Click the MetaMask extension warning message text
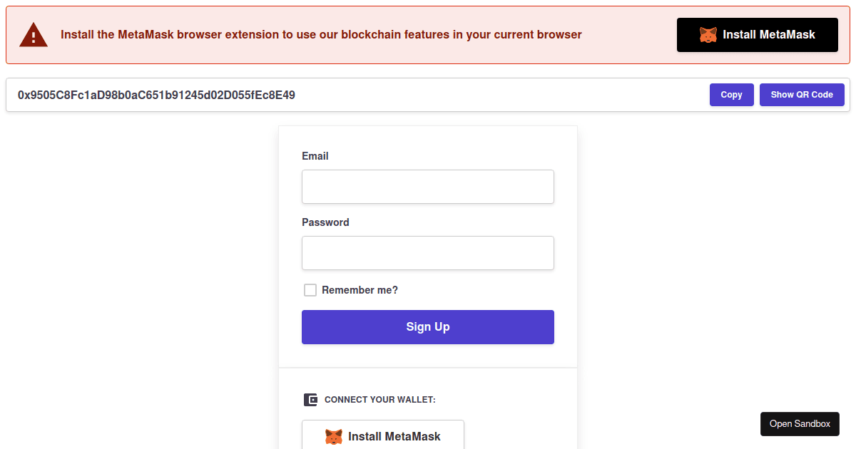The height and width of the screenshot is (449, 856). 321,35
